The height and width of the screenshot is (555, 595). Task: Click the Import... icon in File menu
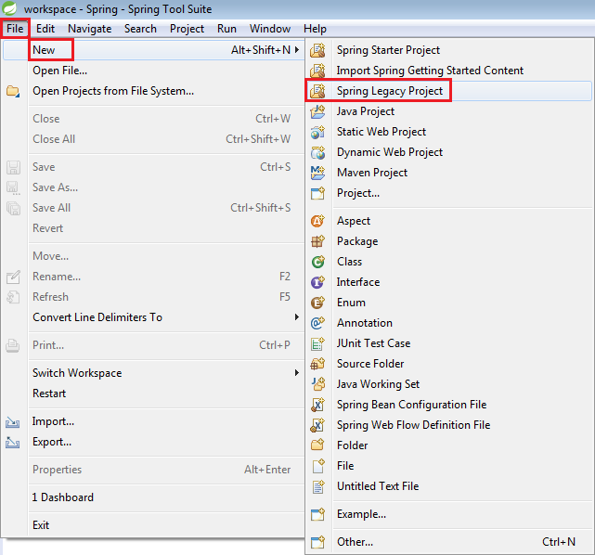(x=12, y=422)
